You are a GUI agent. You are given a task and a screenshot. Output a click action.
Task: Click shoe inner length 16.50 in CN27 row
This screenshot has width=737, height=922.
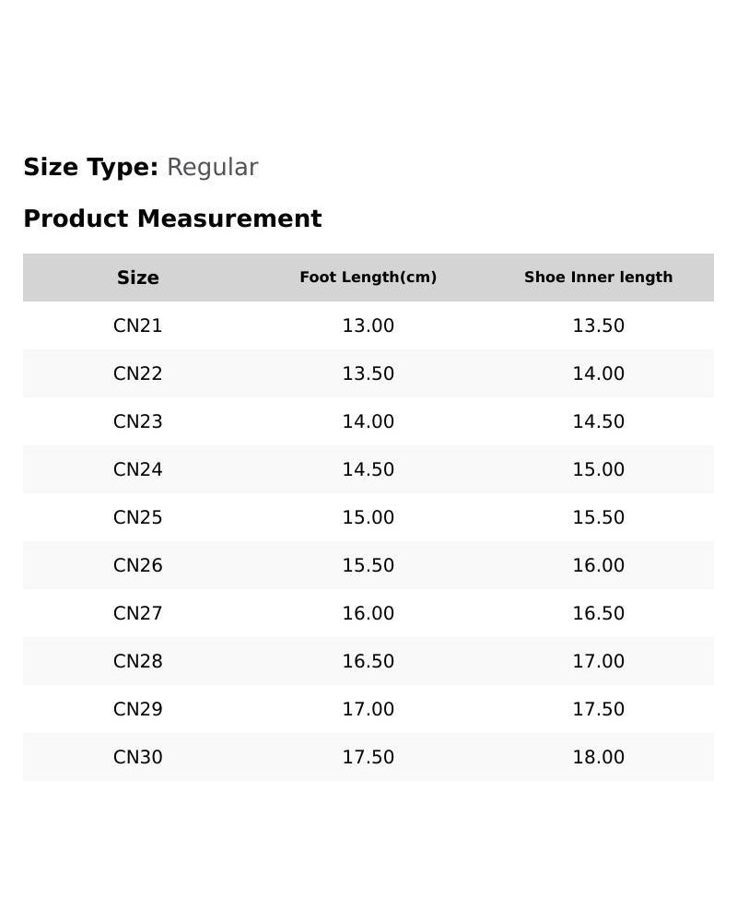pos(598,613)
